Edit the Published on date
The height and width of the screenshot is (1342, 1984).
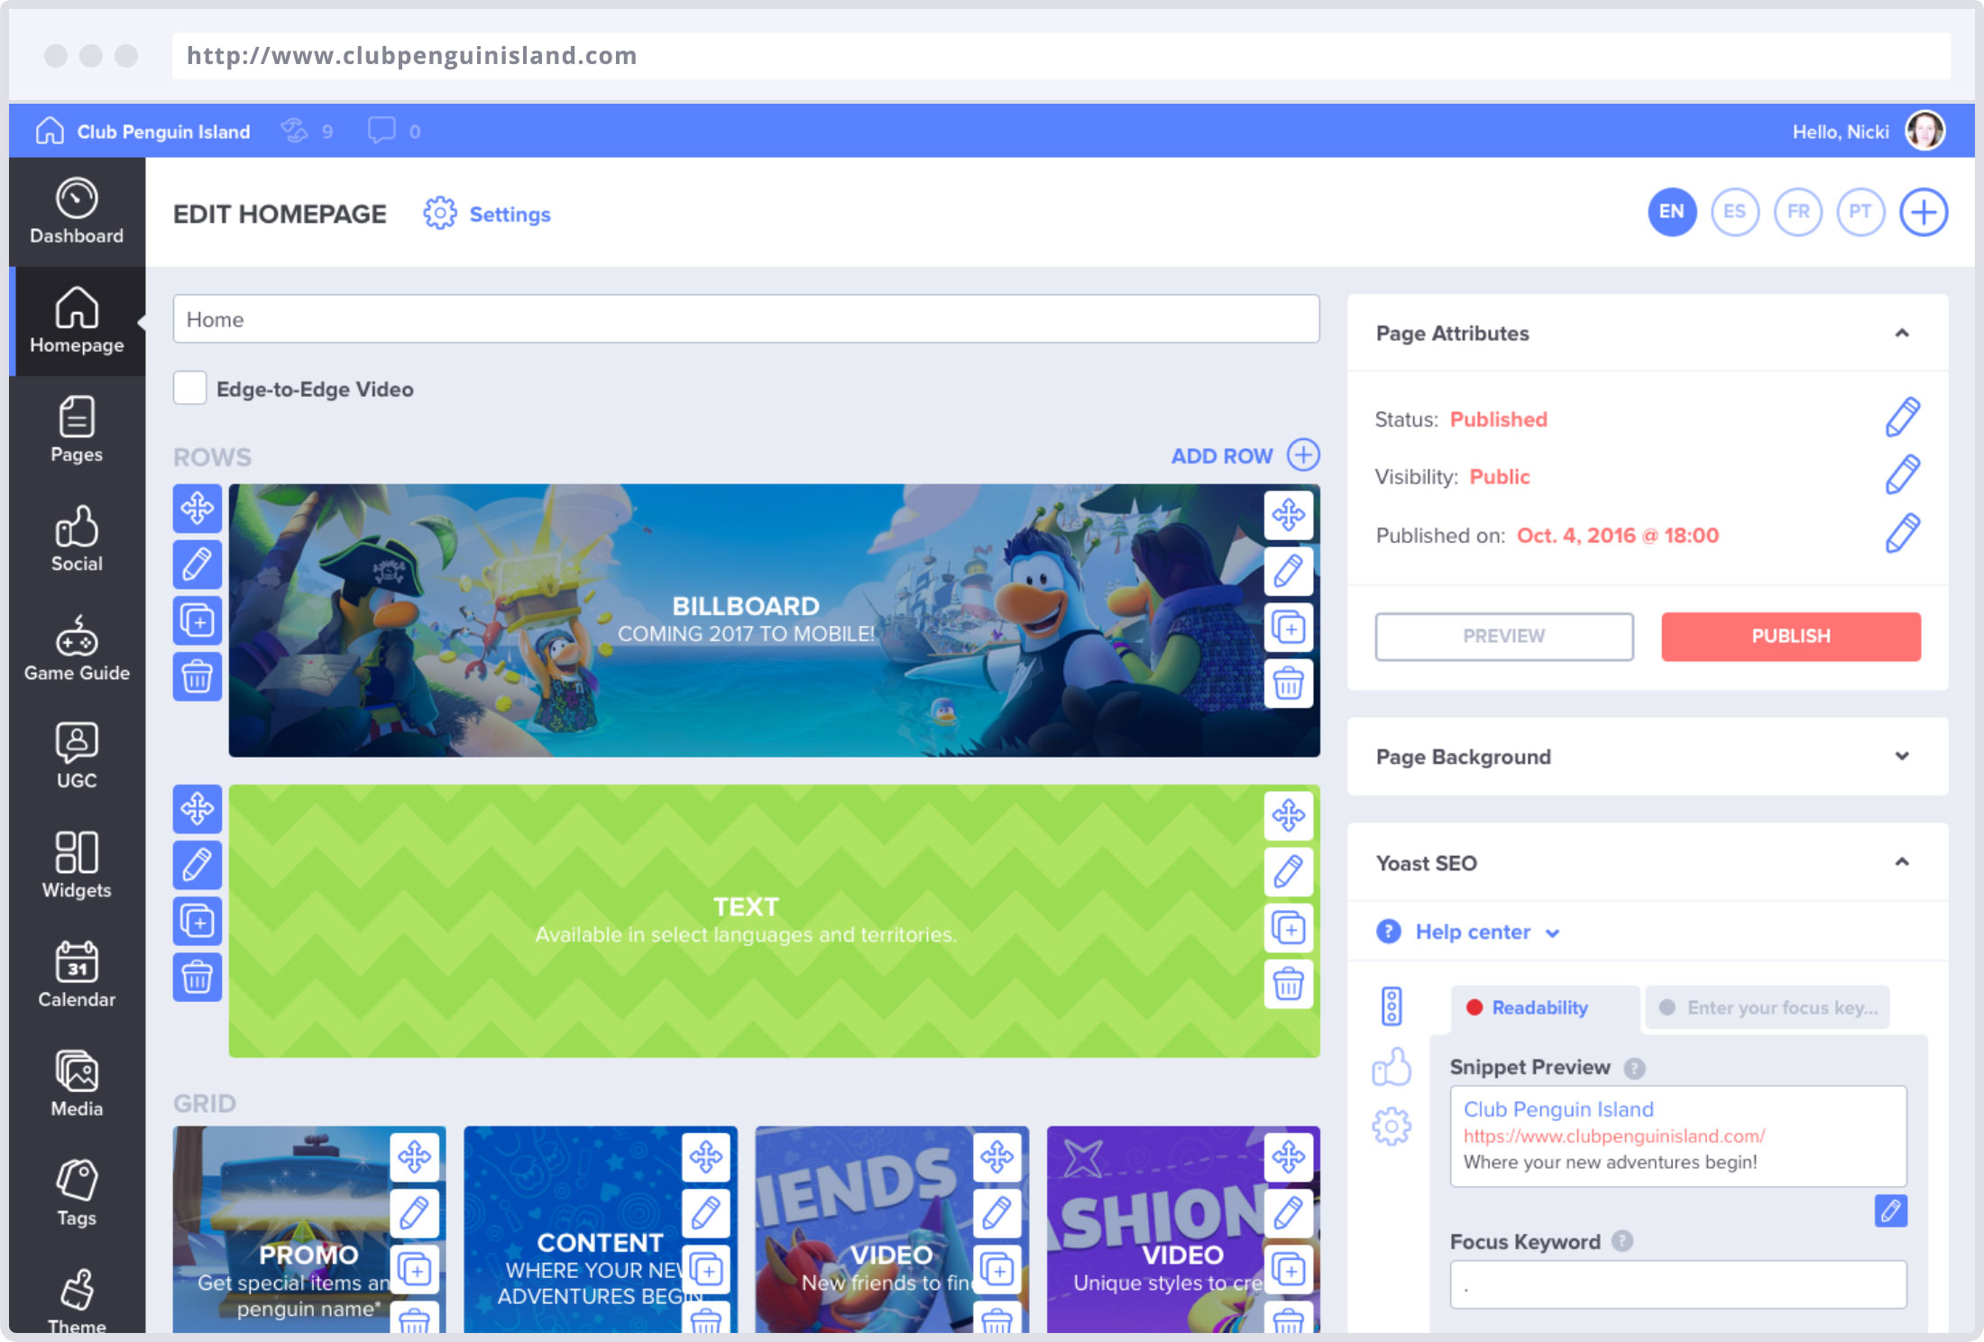(1902, 534)
